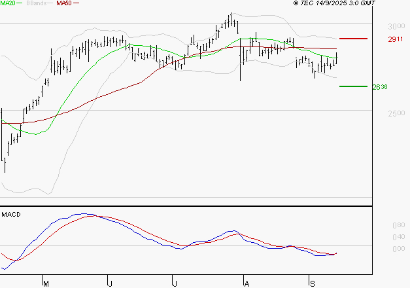
Task: Click the BBands legend label
Action: pyautogui.click(x=37, y=3)
